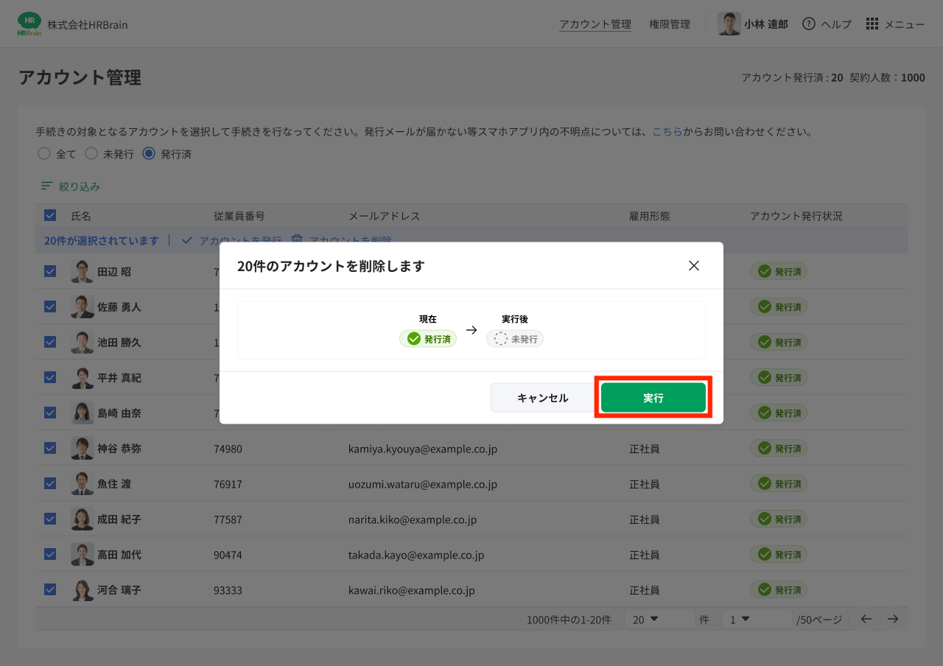Viewport: 943px width, 666px height.
Task: Open the こちら inquiry link
Action: pos(667,132)
